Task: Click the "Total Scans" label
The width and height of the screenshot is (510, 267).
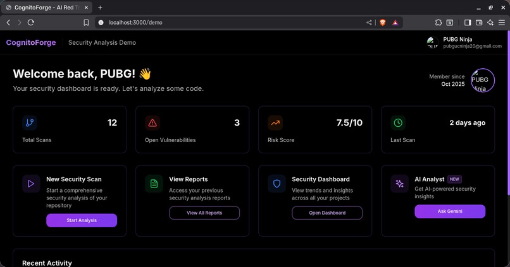Action: click(37, 140)
